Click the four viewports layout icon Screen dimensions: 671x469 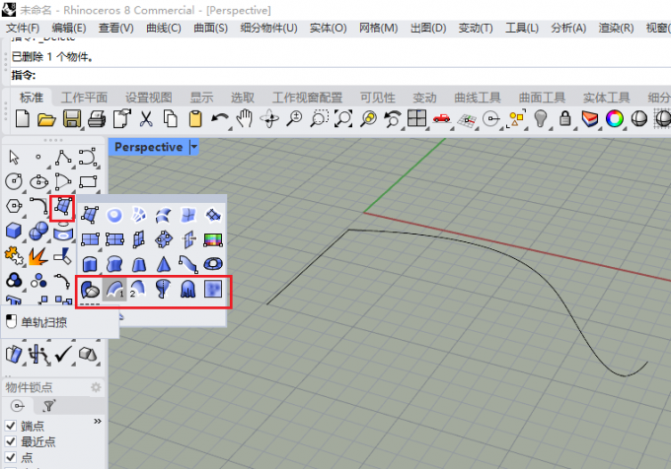click(416, 118)
